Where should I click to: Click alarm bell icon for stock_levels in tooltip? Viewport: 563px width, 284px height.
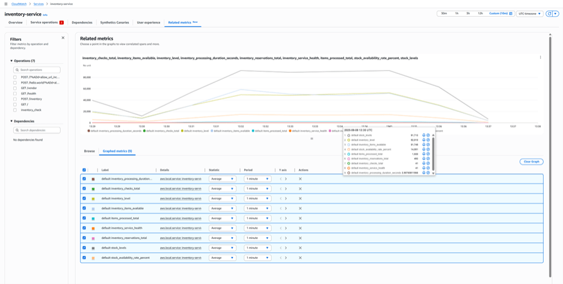(x=423, y=135)
